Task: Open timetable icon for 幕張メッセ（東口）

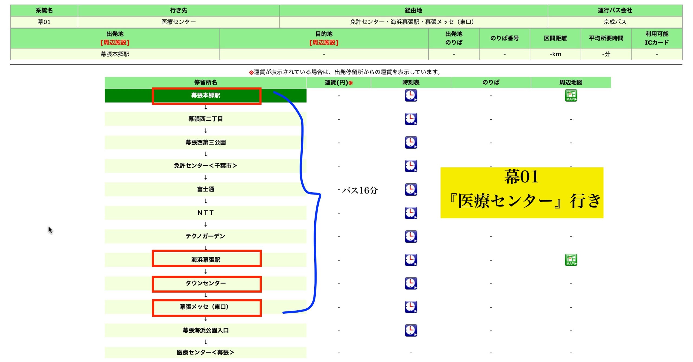Action: (x=411, y=307)
